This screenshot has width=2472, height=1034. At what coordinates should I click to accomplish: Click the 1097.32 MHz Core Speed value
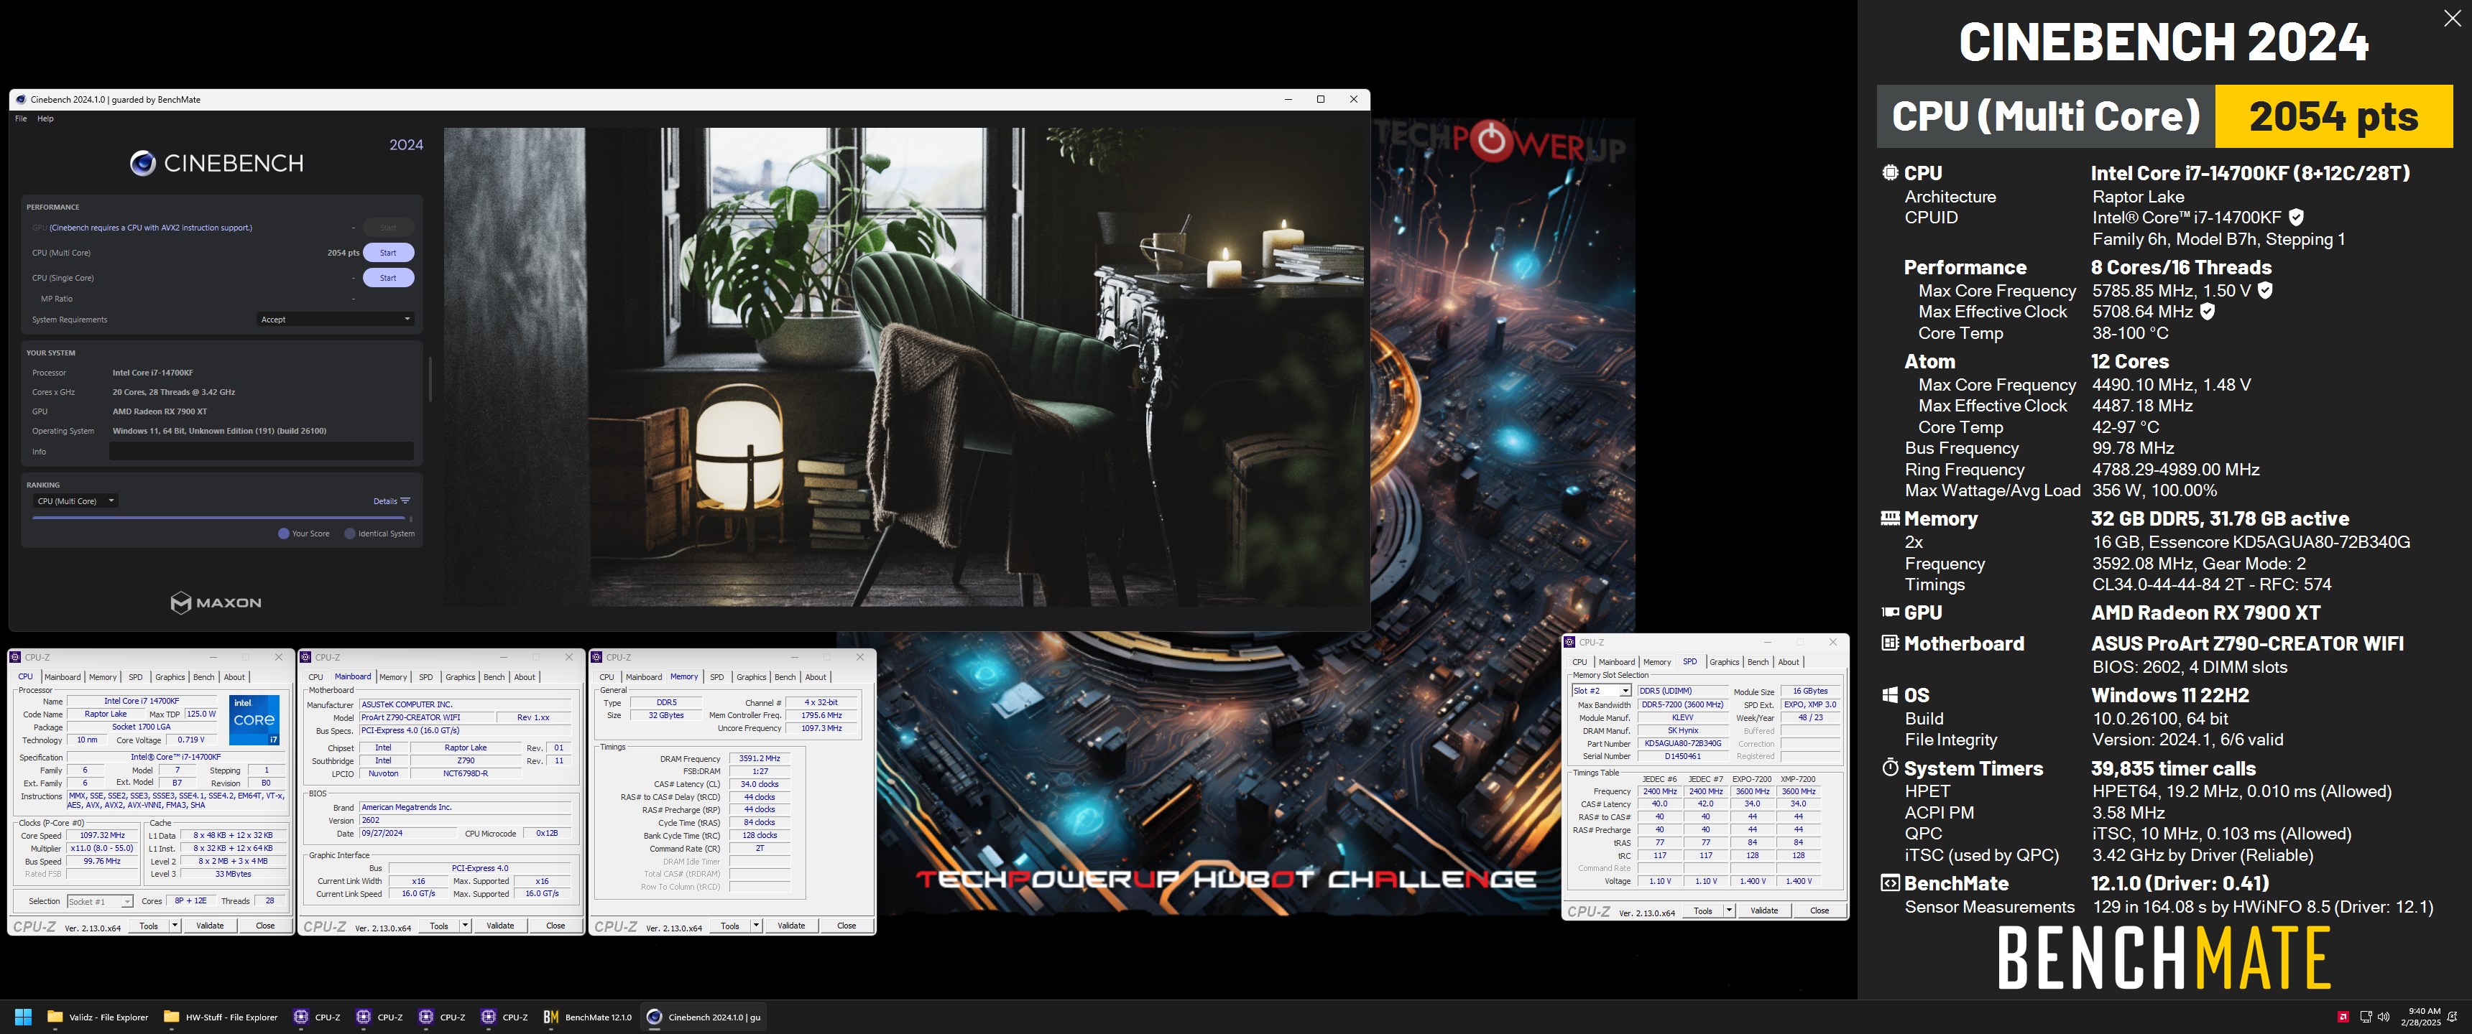click(102, 835)
